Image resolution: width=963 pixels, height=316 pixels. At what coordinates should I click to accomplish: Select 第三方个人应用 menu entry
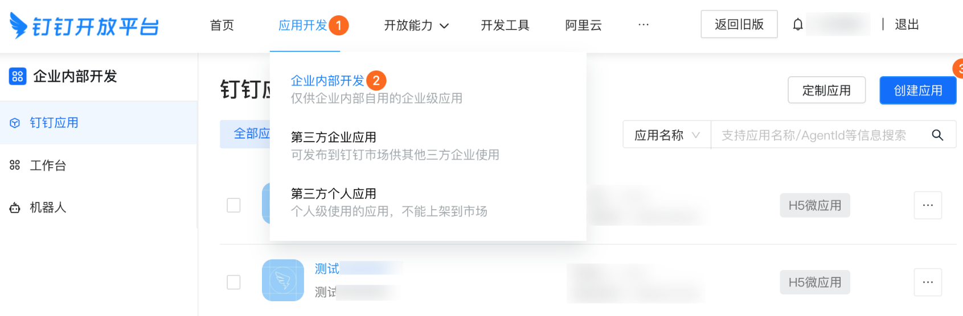click(x=334, y=194)
